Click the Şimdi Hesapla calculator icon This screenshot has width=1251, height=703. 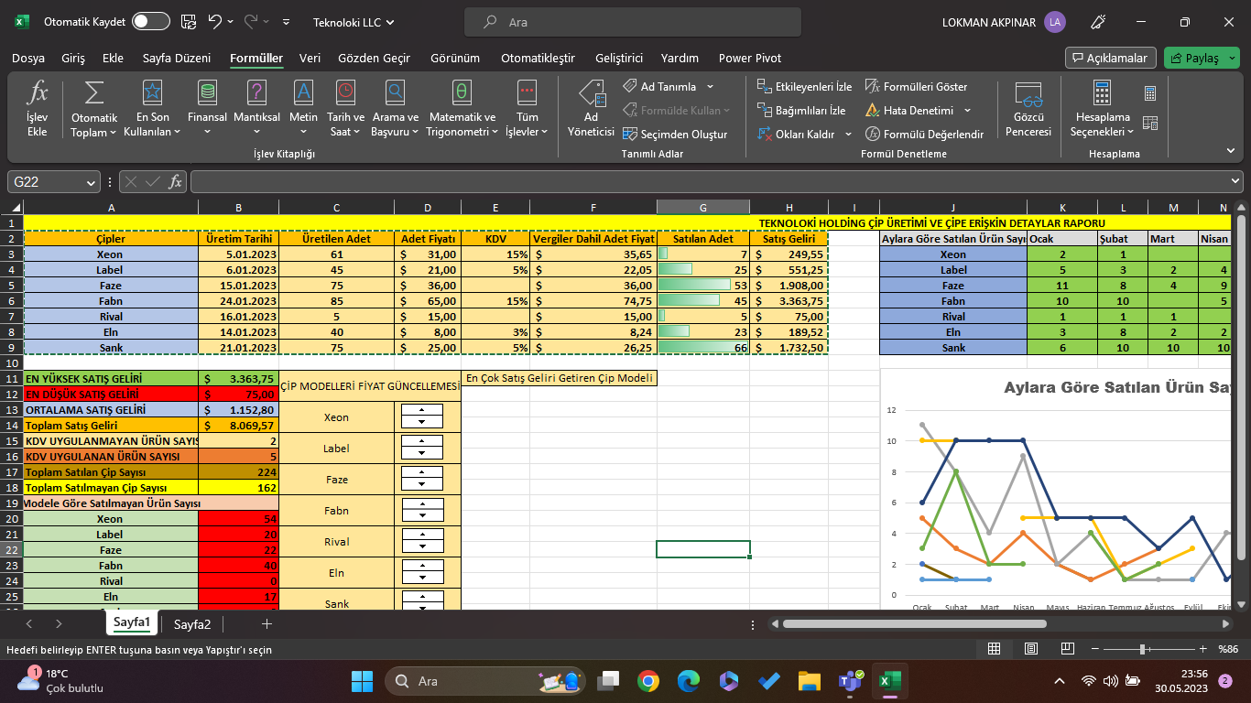pyautogui.click(x=1150, y=93)
